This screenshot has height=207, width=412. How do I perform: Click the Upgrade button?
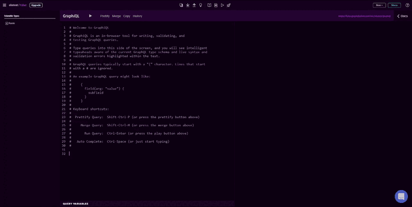coord(36,5)
